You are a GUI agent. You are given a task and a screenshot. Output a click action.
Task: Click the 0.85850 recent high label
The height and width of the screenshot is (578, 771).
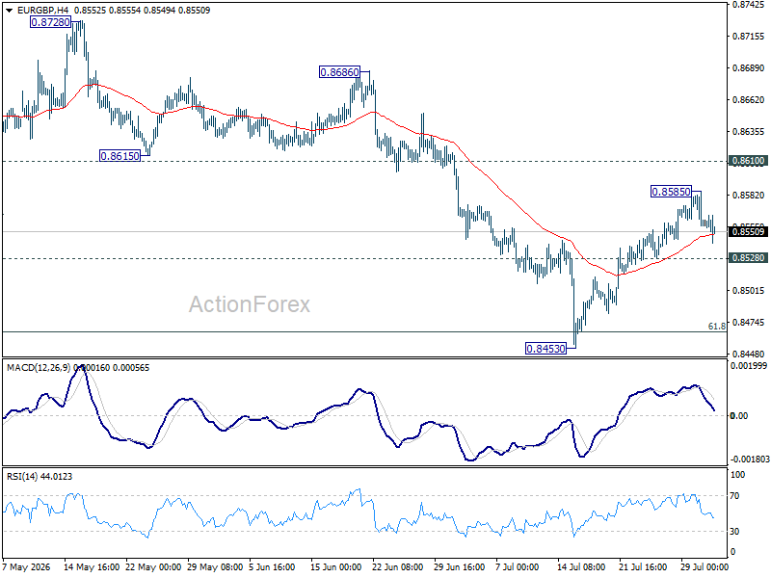671,192
